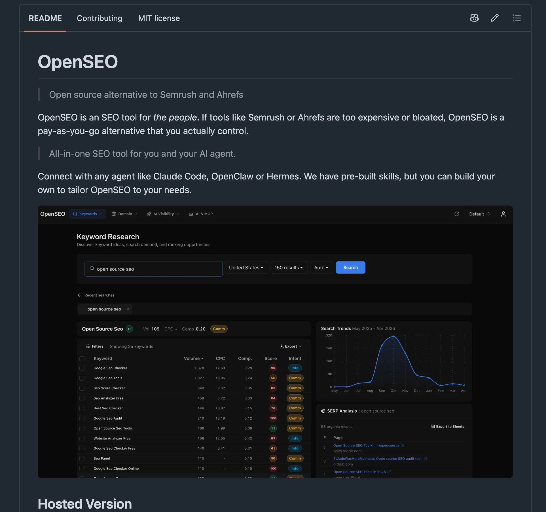Click the robot icon of AI & MCP

[191, 214]
